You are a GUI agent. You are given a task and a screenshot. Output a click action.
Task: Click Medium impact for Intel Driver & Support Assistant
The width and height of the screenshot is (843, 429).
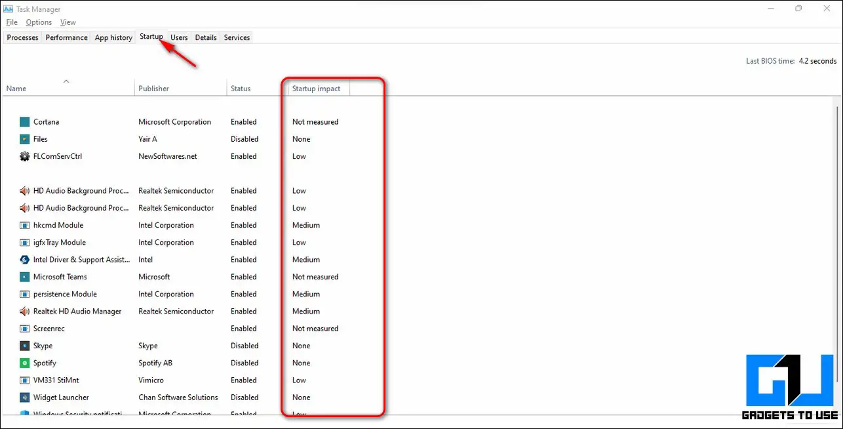pos(306,260)
